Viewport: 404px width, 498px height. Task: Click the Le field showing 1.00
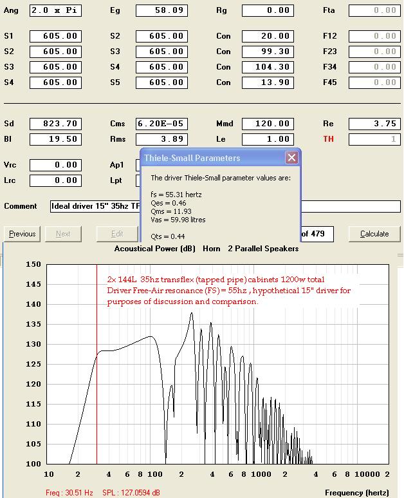click(268, 139)
